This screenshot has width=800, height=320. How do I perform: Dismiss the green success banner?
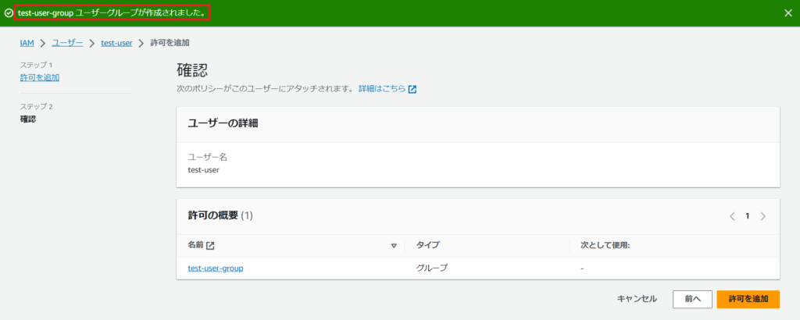point(787,13)
